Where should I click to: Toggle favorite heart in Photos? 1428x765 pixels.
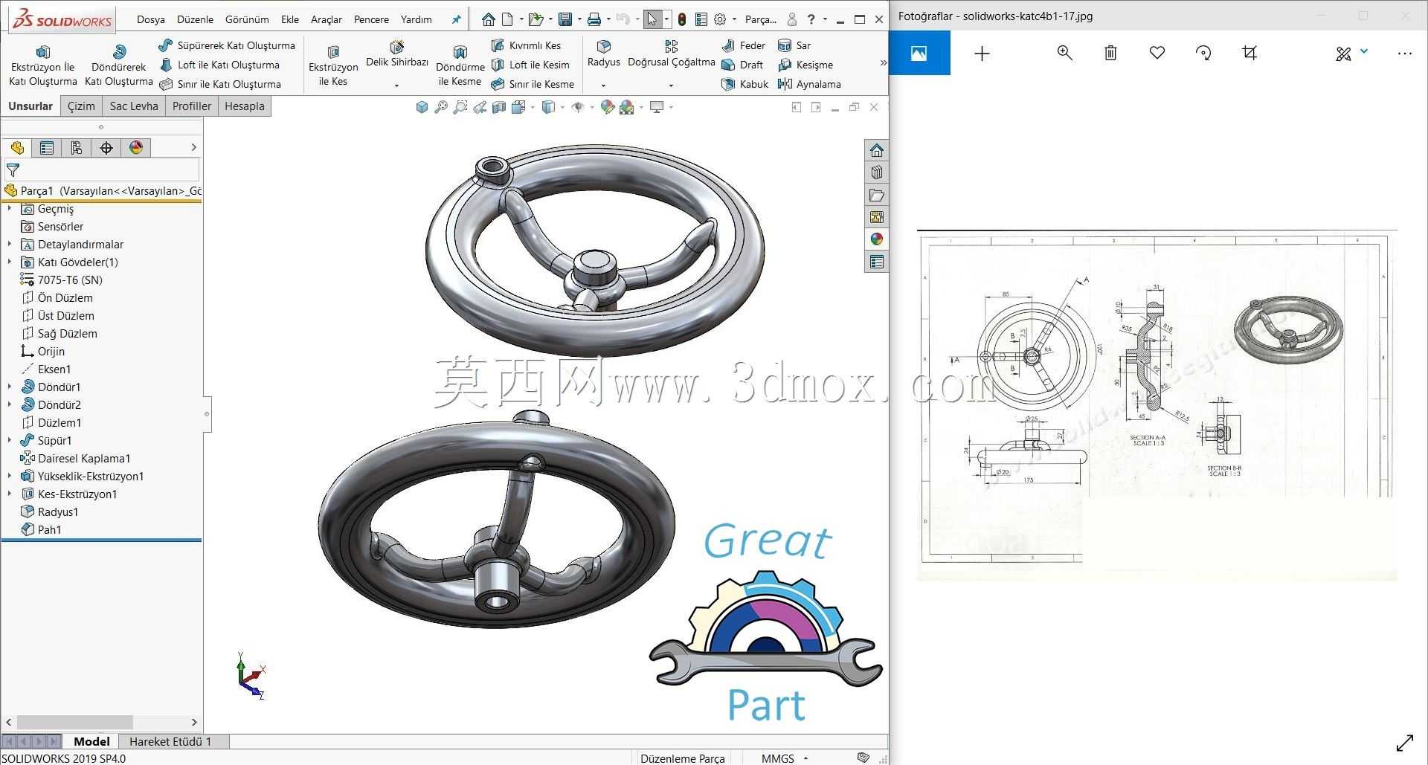1157,53
